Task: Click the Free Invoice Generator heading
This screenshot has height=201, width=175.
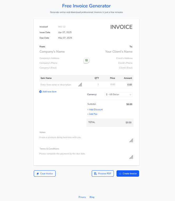Action: (x=86, y=6)
